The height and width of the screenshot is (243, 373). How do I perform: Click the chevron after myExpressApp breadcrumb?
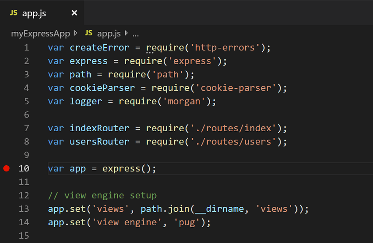tap(75, 33)
